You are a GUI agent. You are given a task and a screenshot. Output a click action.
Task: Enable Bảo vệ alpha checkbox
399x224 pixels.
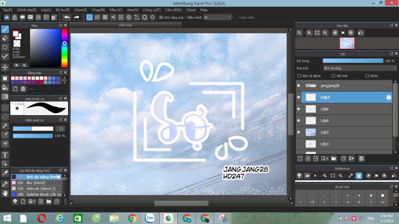[x=299, y=76]
